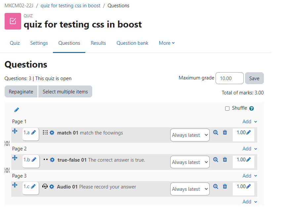The width and height of the screenshot is (283, 215).
Task: Expand the Add menu on Page 2
Action: click(250, 149)
